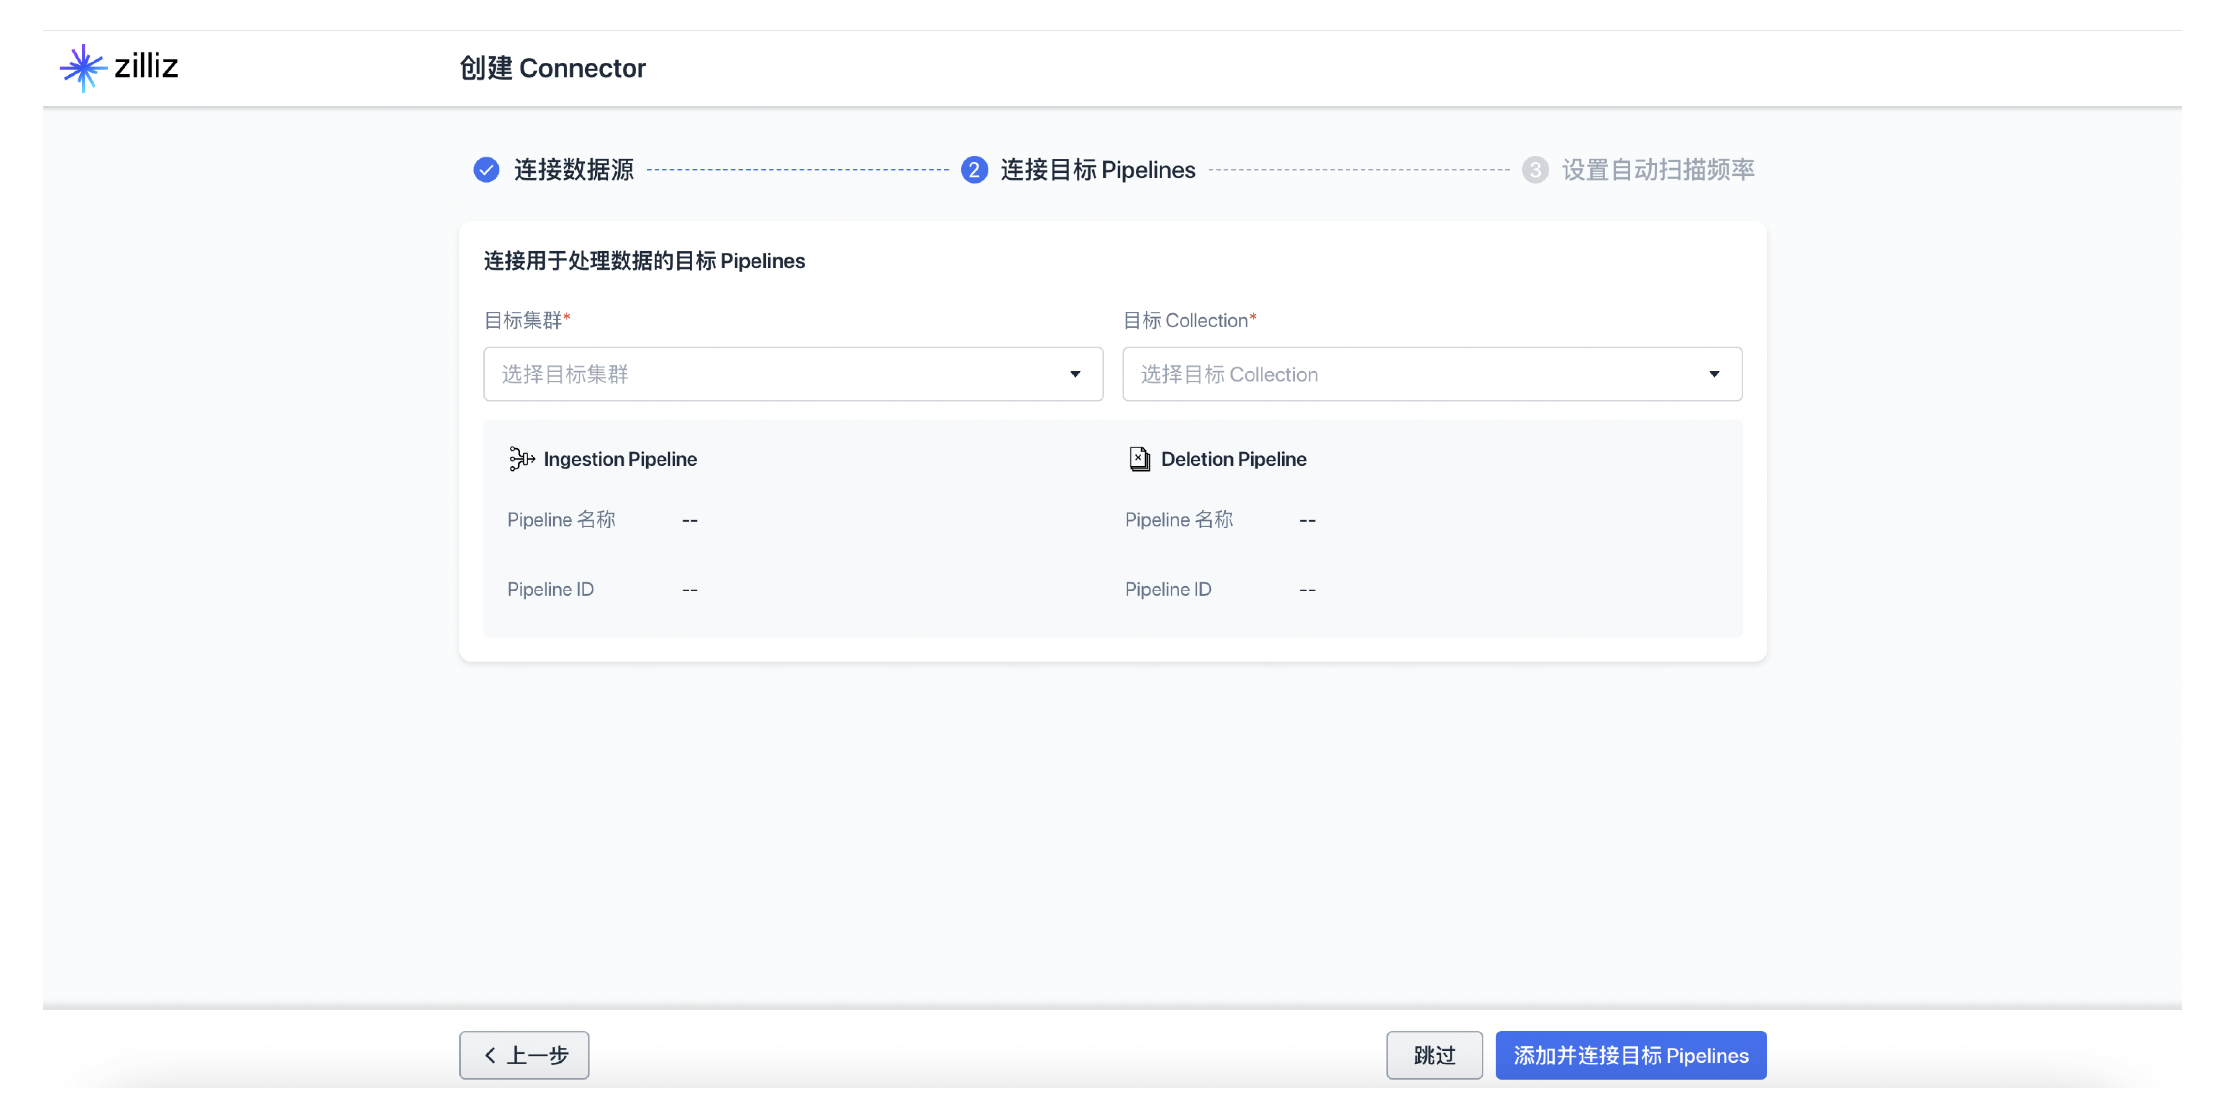Click the zilliz wordmark text
Viewport: 2225px width, 1119px height.
[x=146, y=65]
